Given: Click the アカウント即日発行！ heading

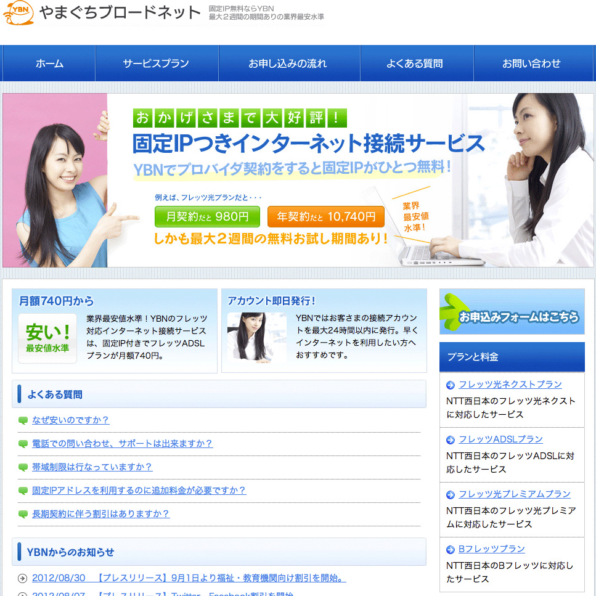Looking at the screenshot, I should click(x=271, y=301).
